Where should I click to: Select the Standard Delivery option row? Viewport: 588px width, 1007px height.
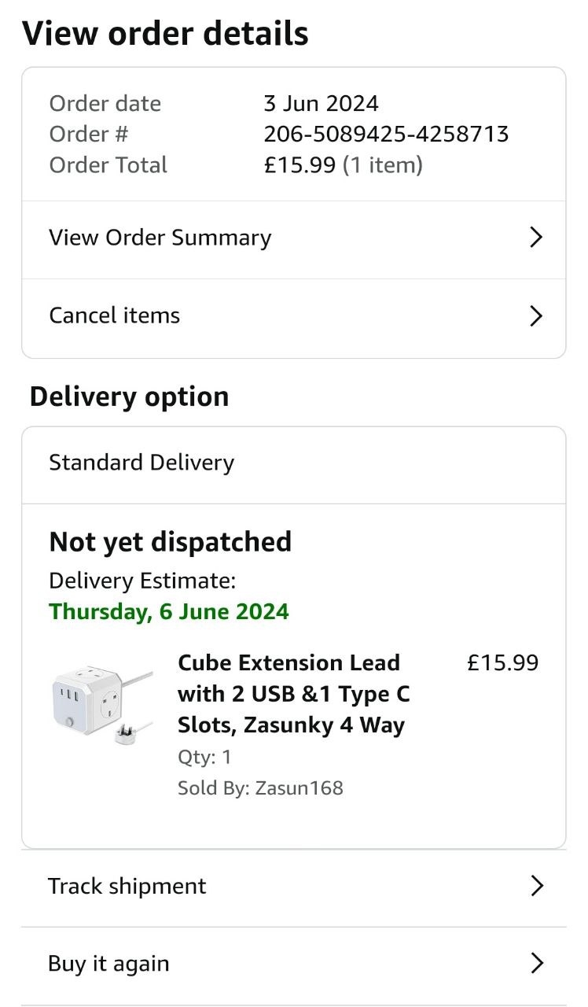[141, 463]
